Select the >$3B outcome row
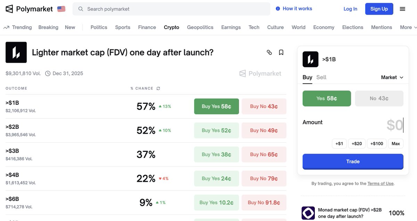This screenshot has height=221, width=417. tap(146, 154)
